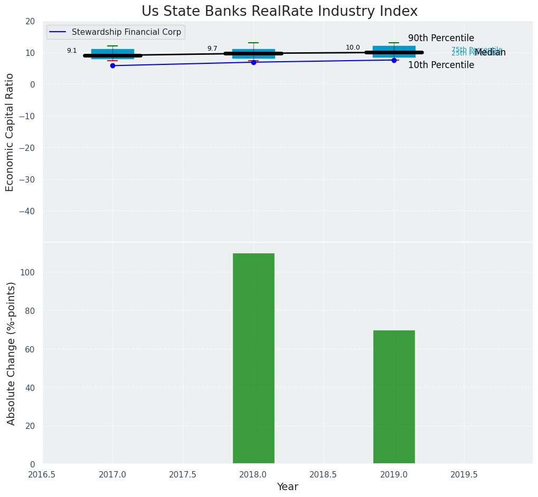Click the blue data point at 2019
Screen dimensions: 538x497
[394, 60]
